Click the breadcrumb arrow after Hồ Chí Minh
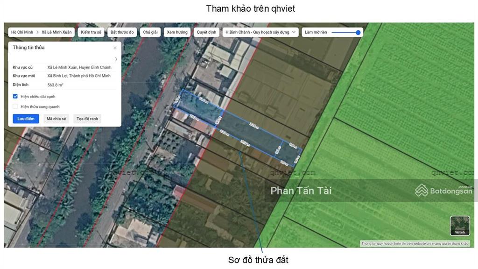The width and height of the screenshot is (478, 269). click(x=37, y=32)
